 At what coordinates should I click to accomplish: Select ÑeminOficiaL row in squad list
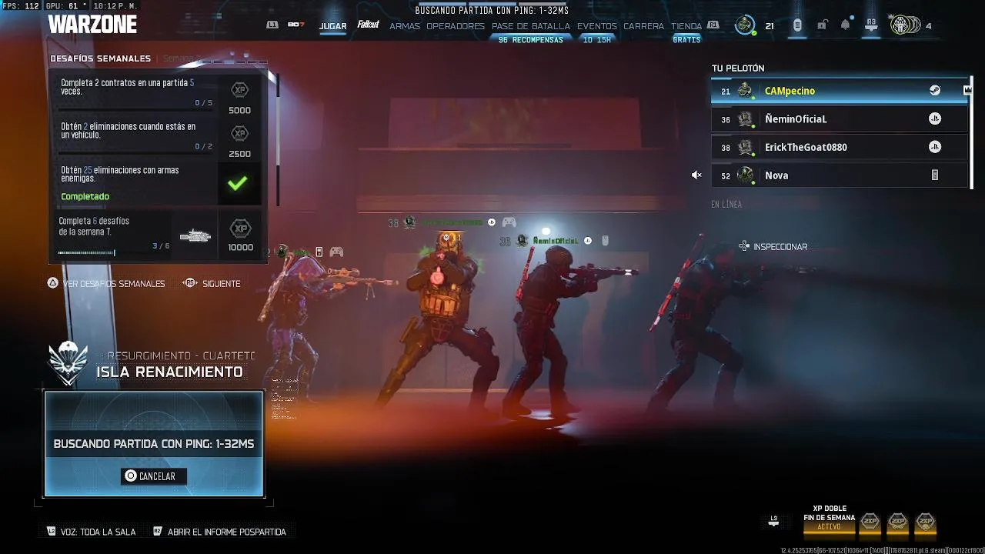[x=840, y=118]
